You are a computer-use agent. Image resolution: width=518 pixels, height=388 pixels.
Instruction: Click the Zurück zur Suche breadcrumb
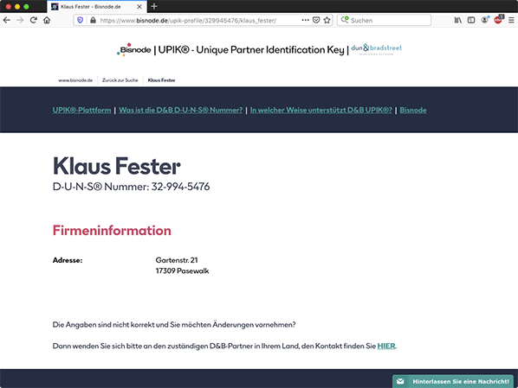(120, 80)
